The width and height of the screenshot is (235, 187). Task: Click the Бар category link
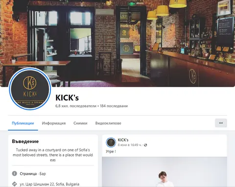click(43, 174)
